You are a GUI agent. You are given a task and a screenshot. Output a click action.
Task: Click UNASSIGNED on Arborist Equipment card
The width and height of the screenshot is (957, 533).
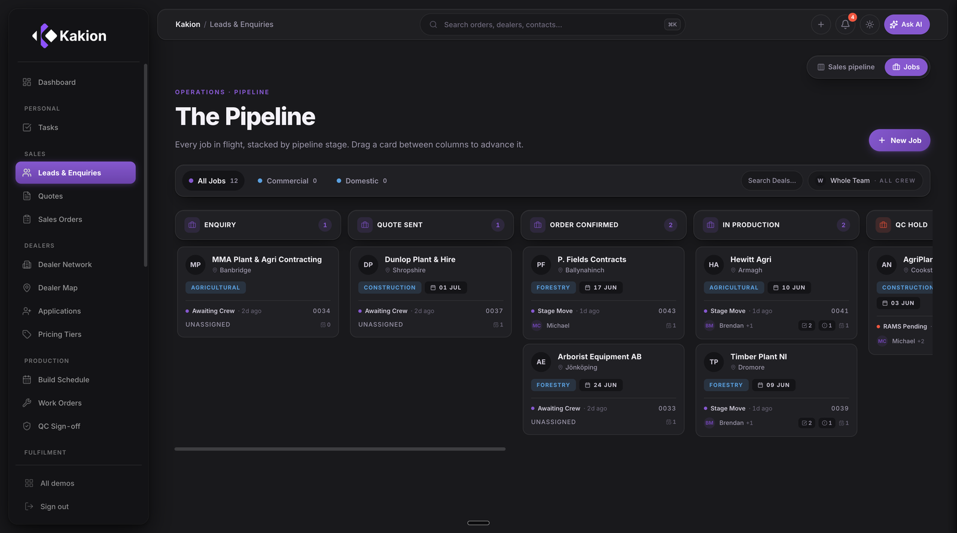(553, 422)
